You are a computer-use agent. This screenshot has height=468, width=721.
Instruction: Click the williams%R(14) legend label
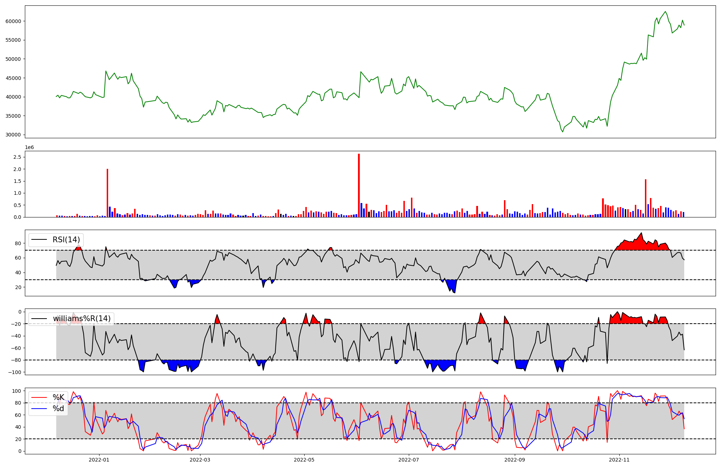coord(81,319)
